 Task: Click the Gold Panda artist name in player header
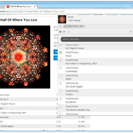click(x=74, y=21)
